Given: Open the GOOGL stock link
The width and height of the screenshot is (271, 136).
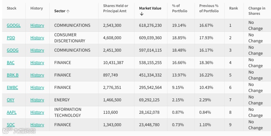Looking at the screenshot, I should pyautogui.click(x=13, y=25).
